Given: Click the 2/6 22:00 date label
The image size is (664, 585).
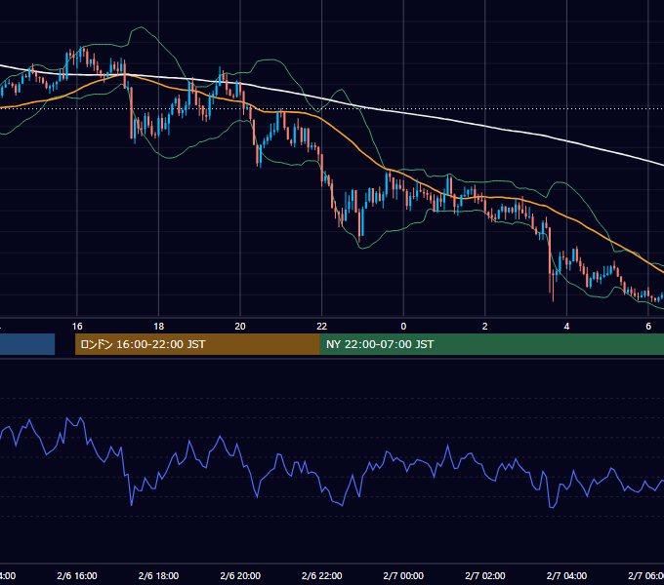Looking at the screenshot, I should 322,575.
